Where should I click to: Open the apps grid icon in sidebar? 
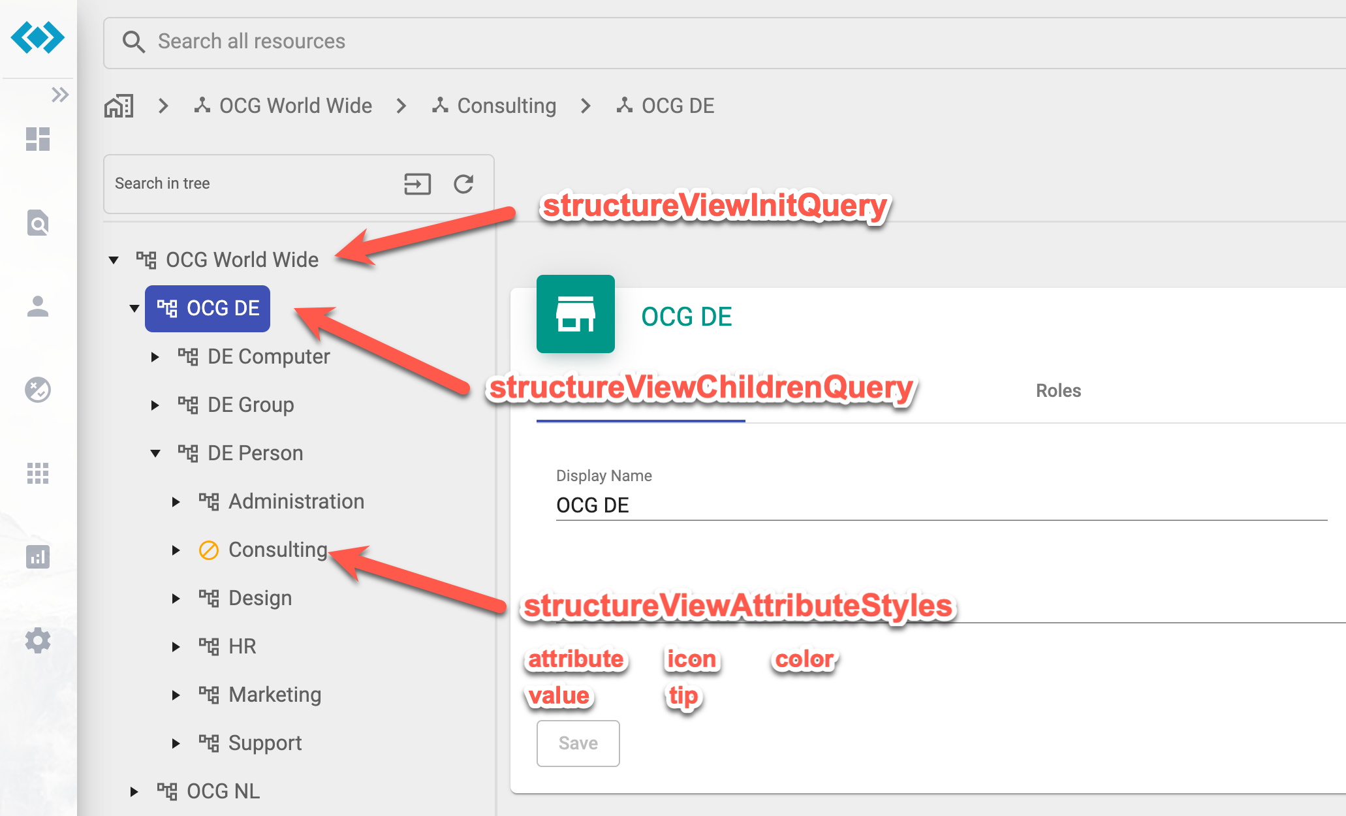point(38,473)
